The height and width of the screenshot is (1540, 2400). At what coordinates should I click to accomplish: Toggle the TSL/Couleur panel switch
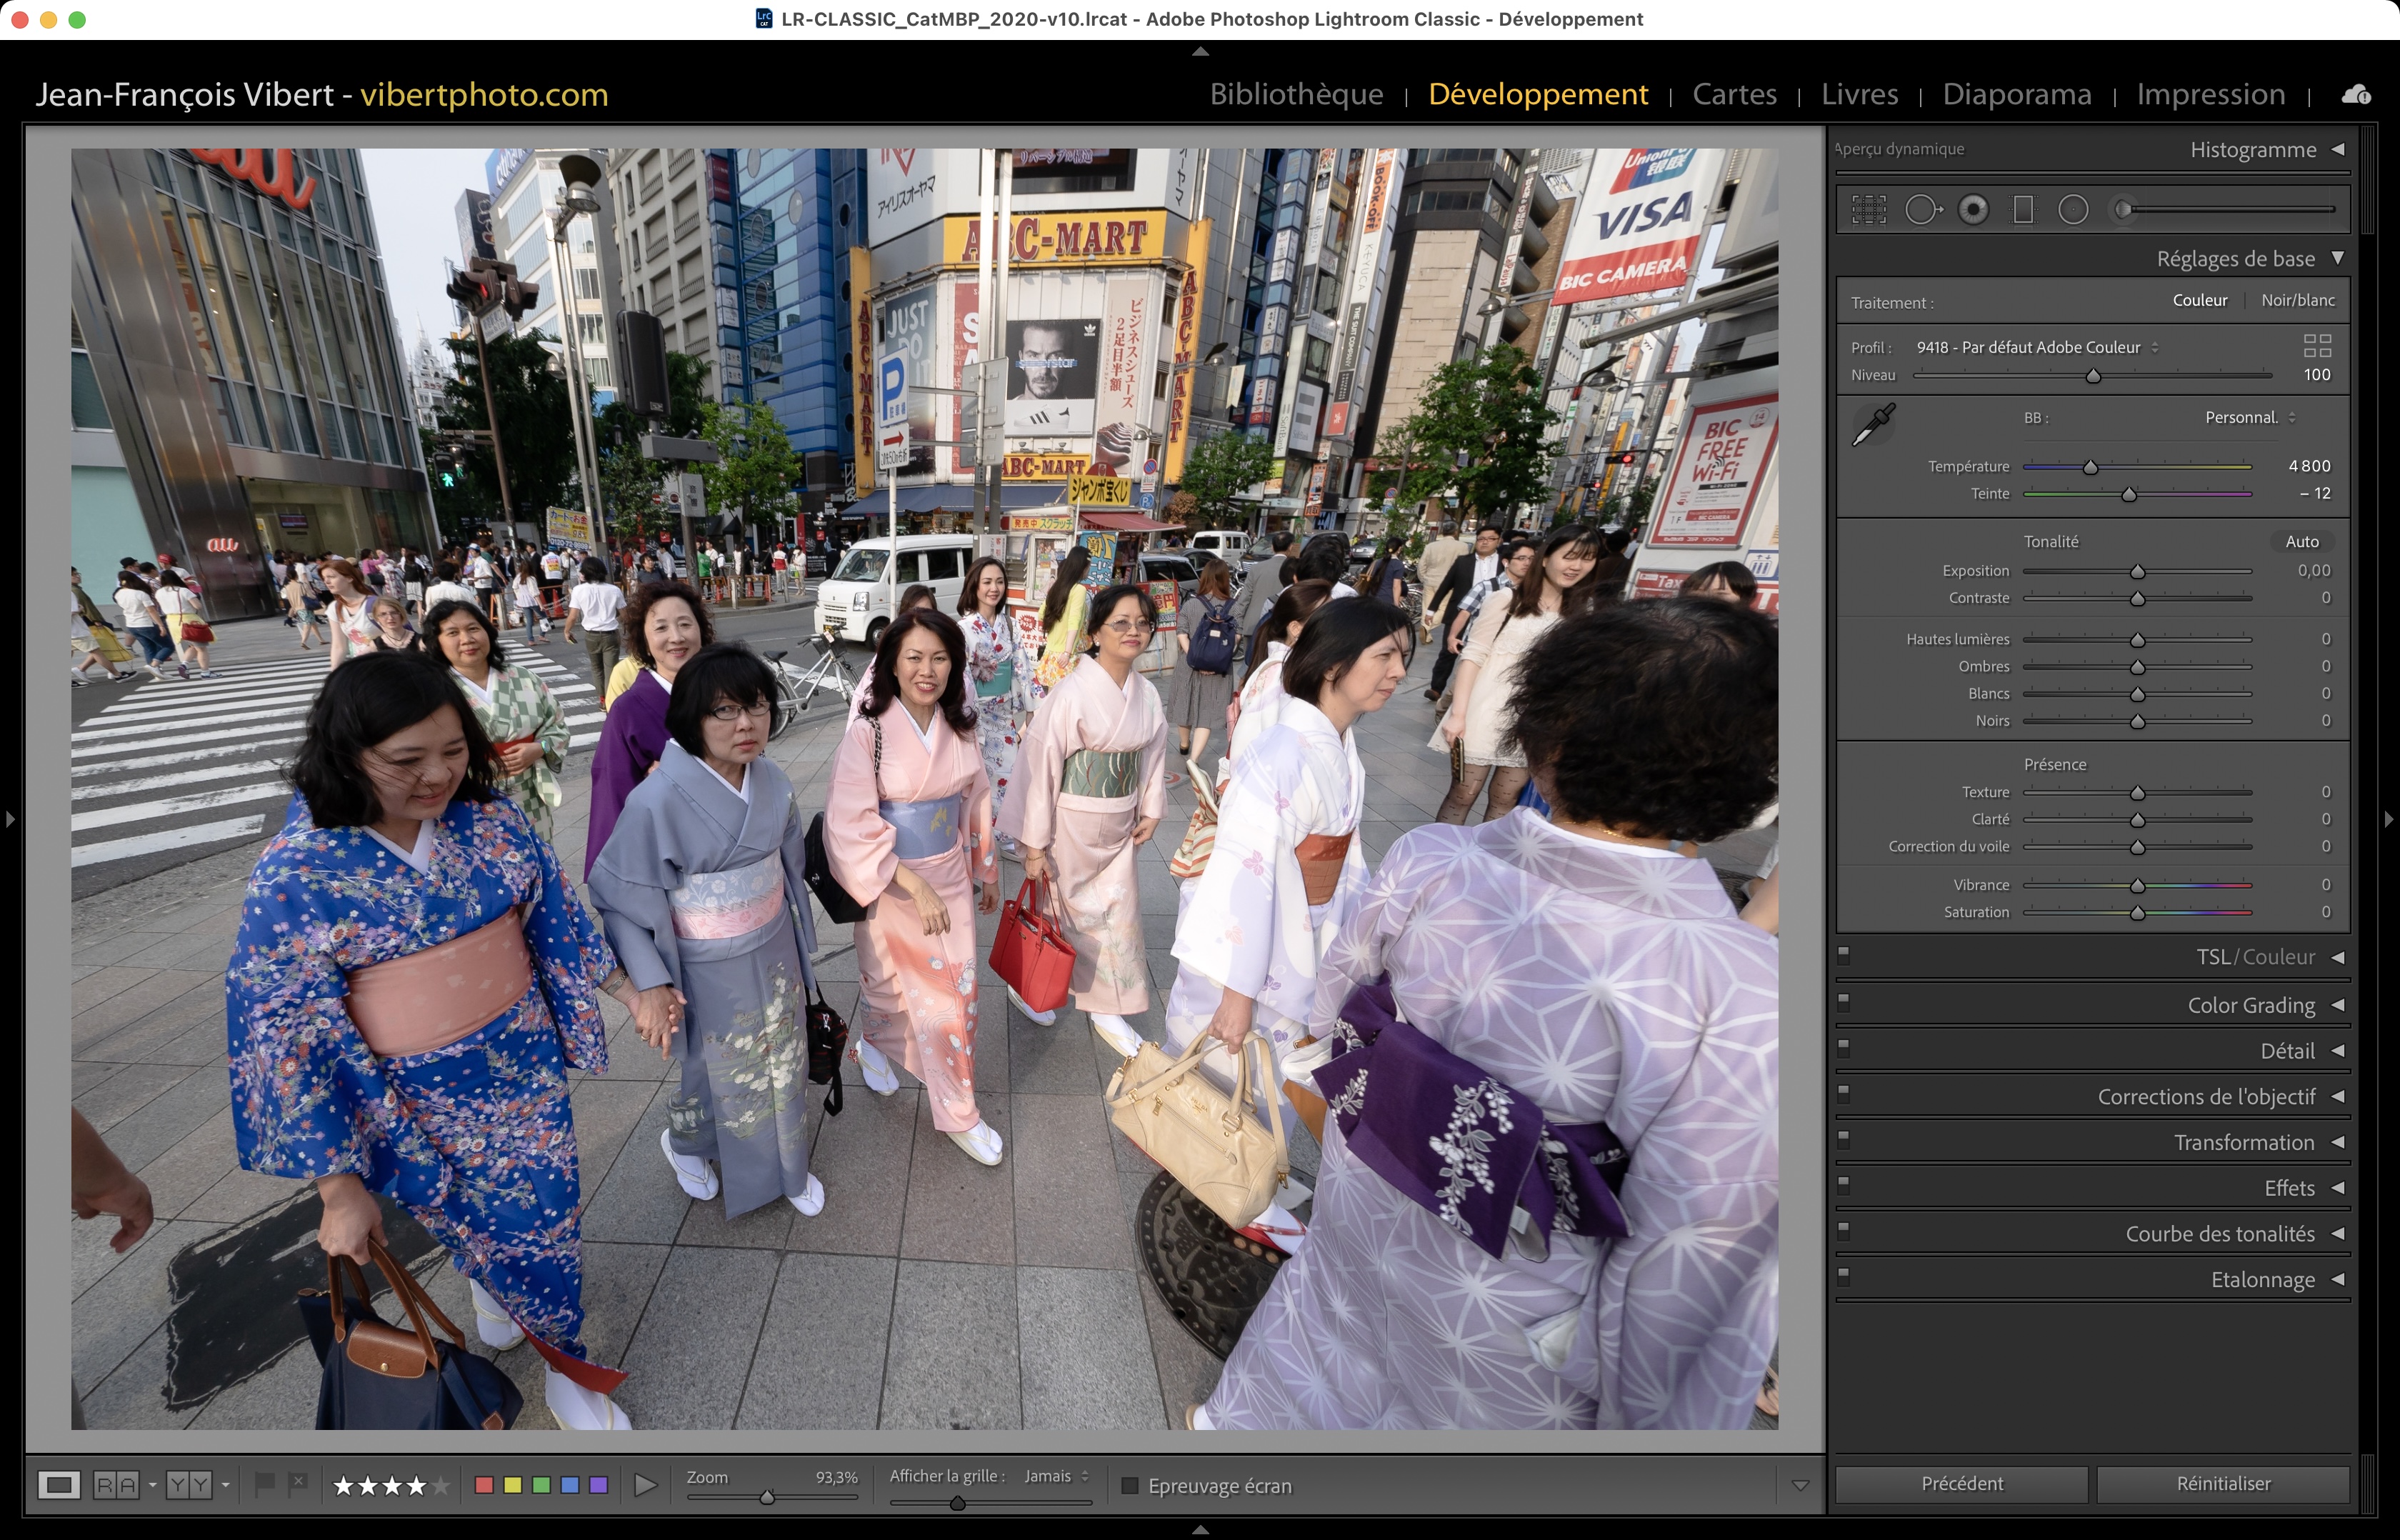pos(1844,955)
